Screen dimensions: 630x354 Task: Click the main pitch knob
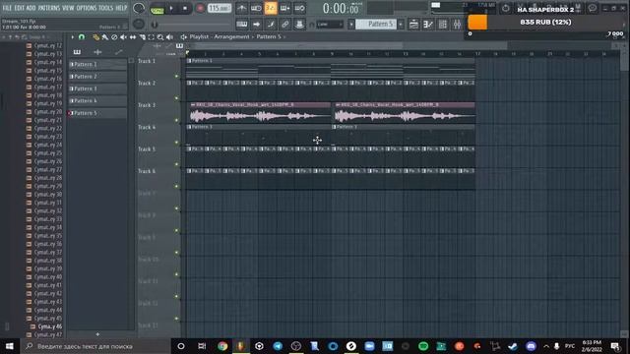tap(138, 24)
